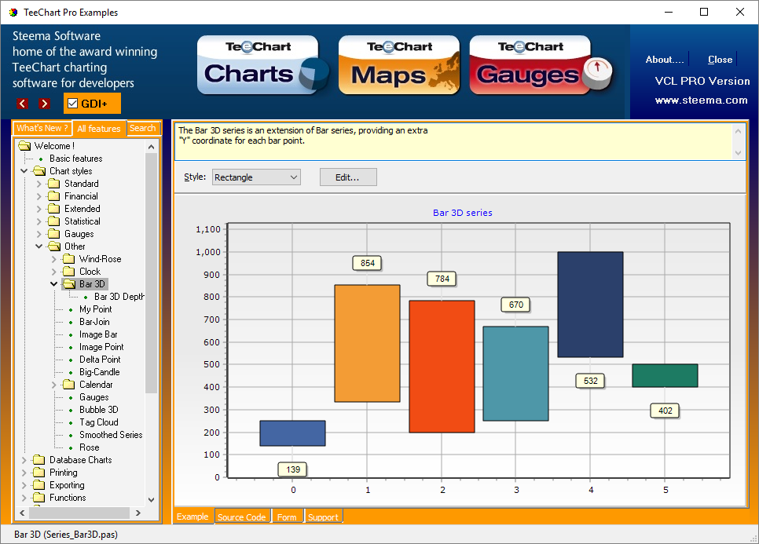Collapse the Other tree node
This screenshot has height=544, width=759.
tap(38, 246)
